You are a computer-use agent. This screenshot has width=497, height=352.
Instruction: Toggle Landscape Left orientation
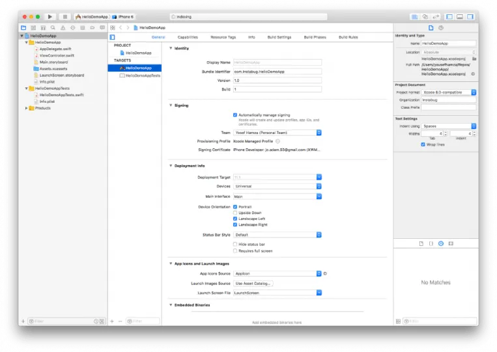(235, 219)
